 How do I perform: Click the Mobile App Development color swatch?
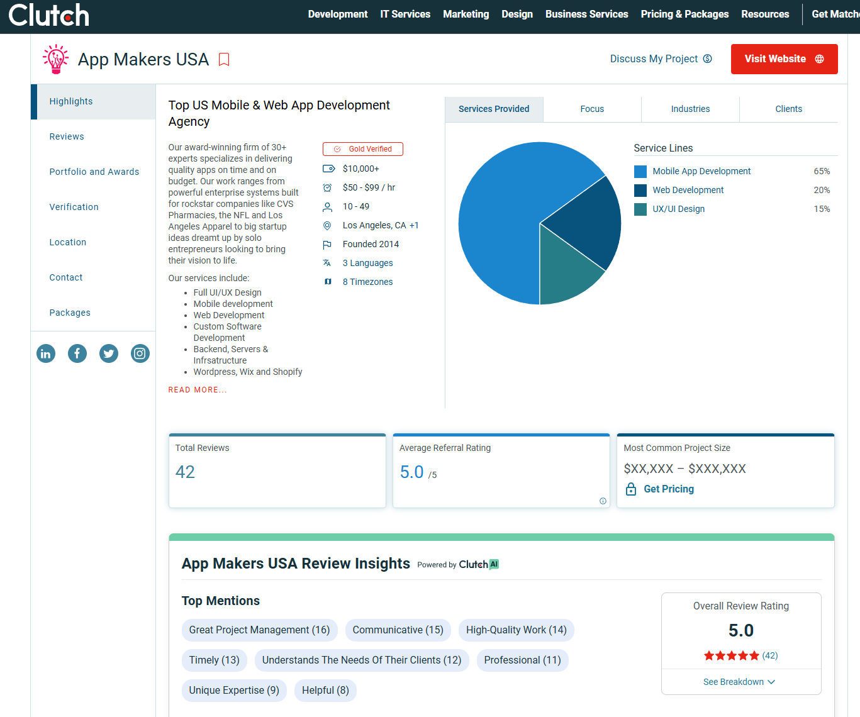(640, 172)
